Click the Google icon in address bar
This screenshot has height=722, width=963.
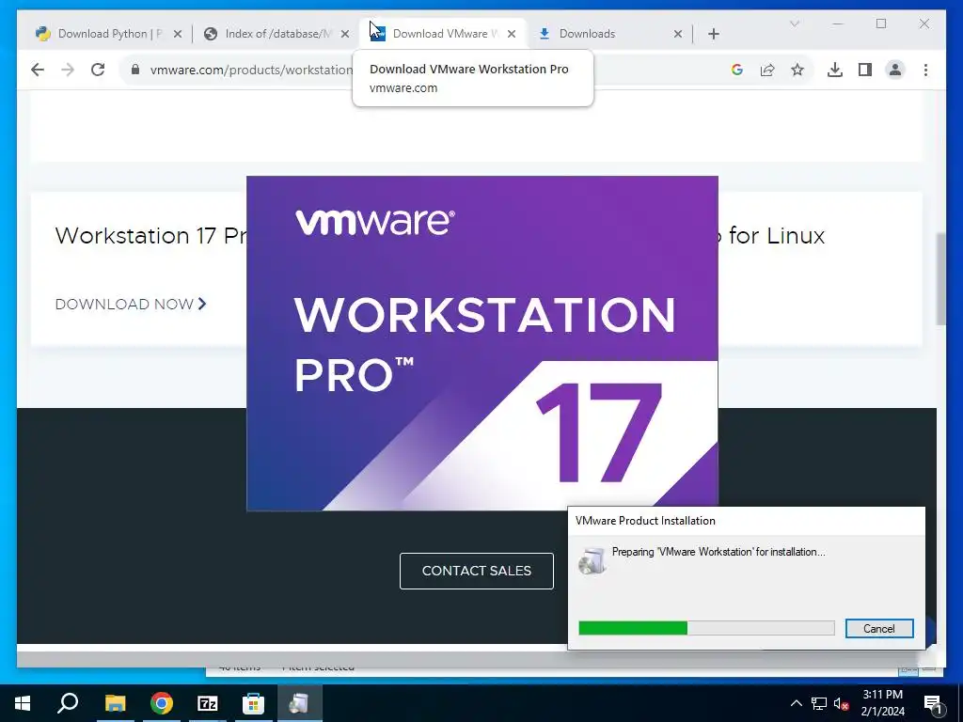point(737,70)
